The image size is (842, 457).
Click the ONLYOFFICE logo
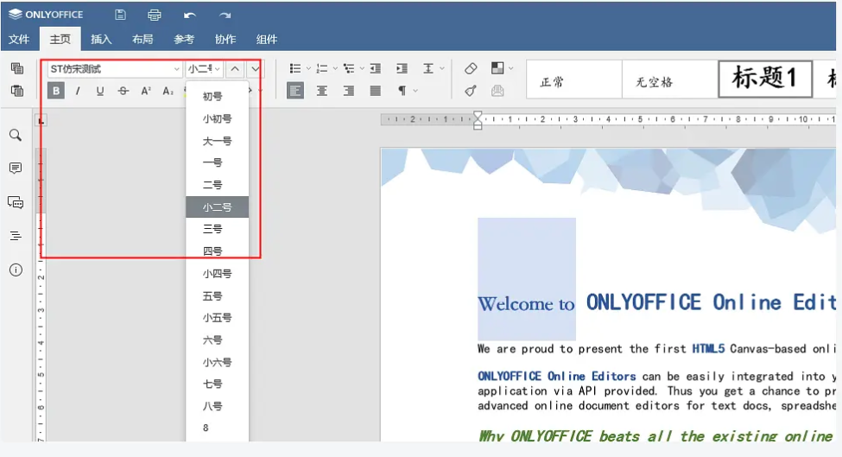coord(46,15)
